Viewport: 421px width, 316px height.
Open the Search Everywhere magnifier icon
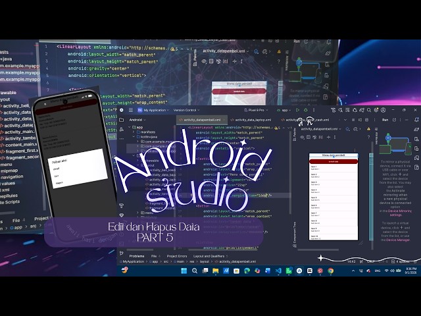tap(369, 110)
